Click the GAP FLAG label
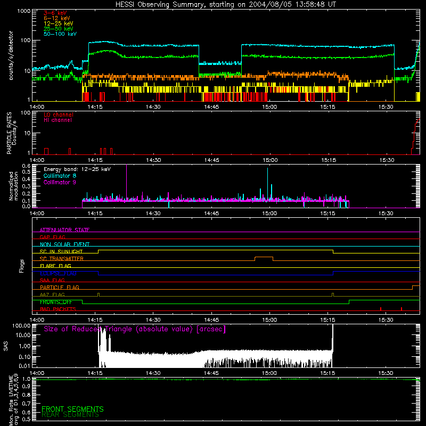The image size is (426, 426). pyautogui.click(x=52, y=237)
